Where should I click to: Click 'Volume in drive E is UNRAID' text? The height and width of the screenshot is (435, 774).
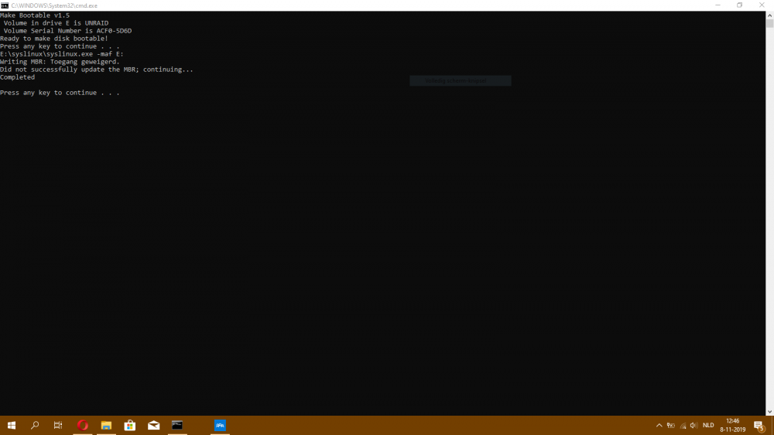click(56, 23)
